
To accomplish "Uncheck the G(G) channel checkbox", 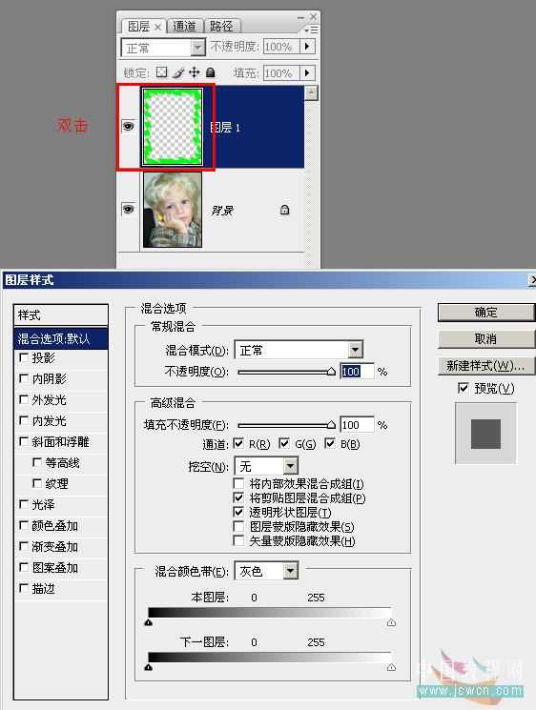I will click(284, 443).
